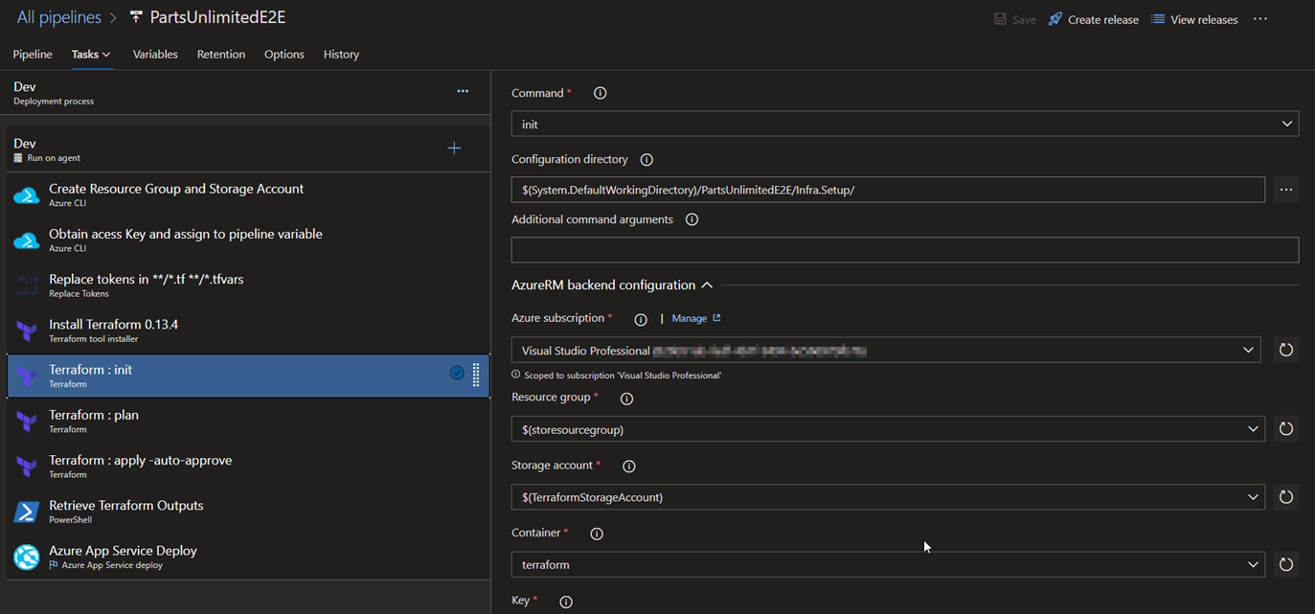
Task: Click the info icon next to Command
Action: coord(601,93)
